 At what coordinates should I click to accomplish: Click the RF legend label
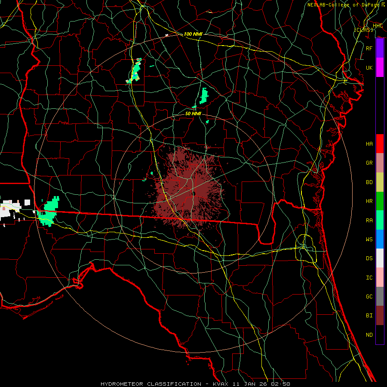click(369, 48)
